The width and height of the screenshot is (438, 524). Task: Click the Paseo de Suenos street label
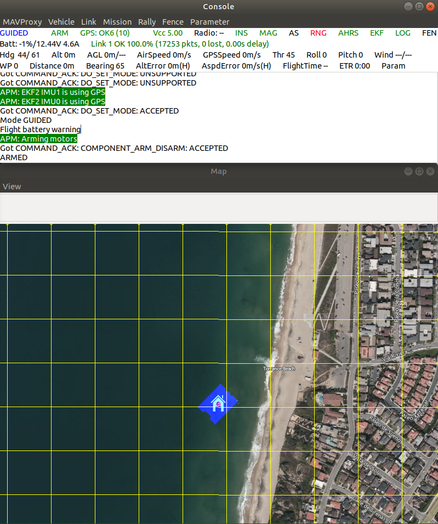[x=385, y=430]
